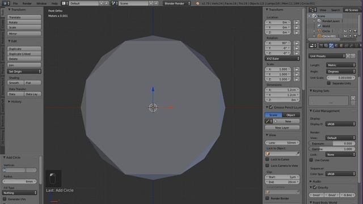Viewport: 363px width, 204px height.
Task: Click the Duplicate Linked button
Action: (24, 54)
